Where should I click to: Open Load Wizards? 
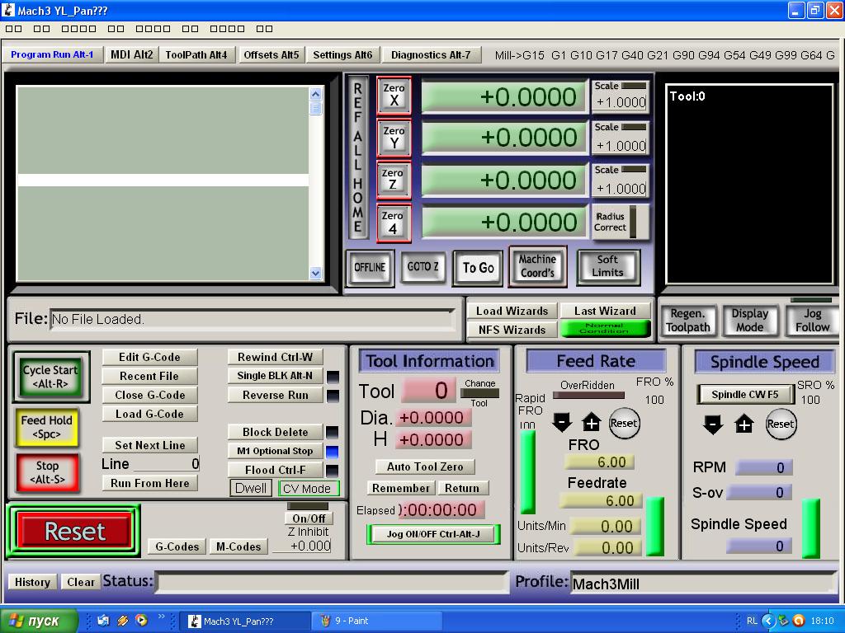coord(512,311)
